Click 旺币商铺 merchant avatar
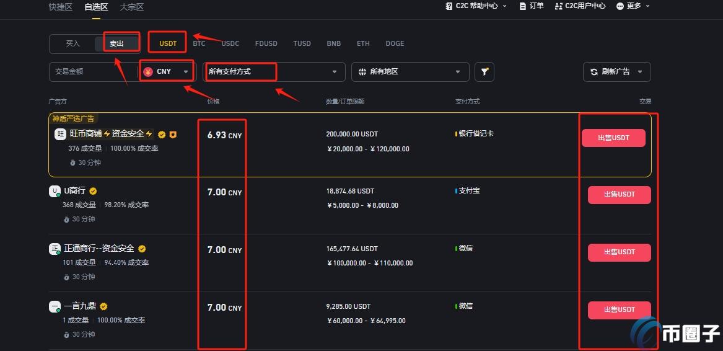723x351 pixels. pyautogui.click(x=60, y=135)
